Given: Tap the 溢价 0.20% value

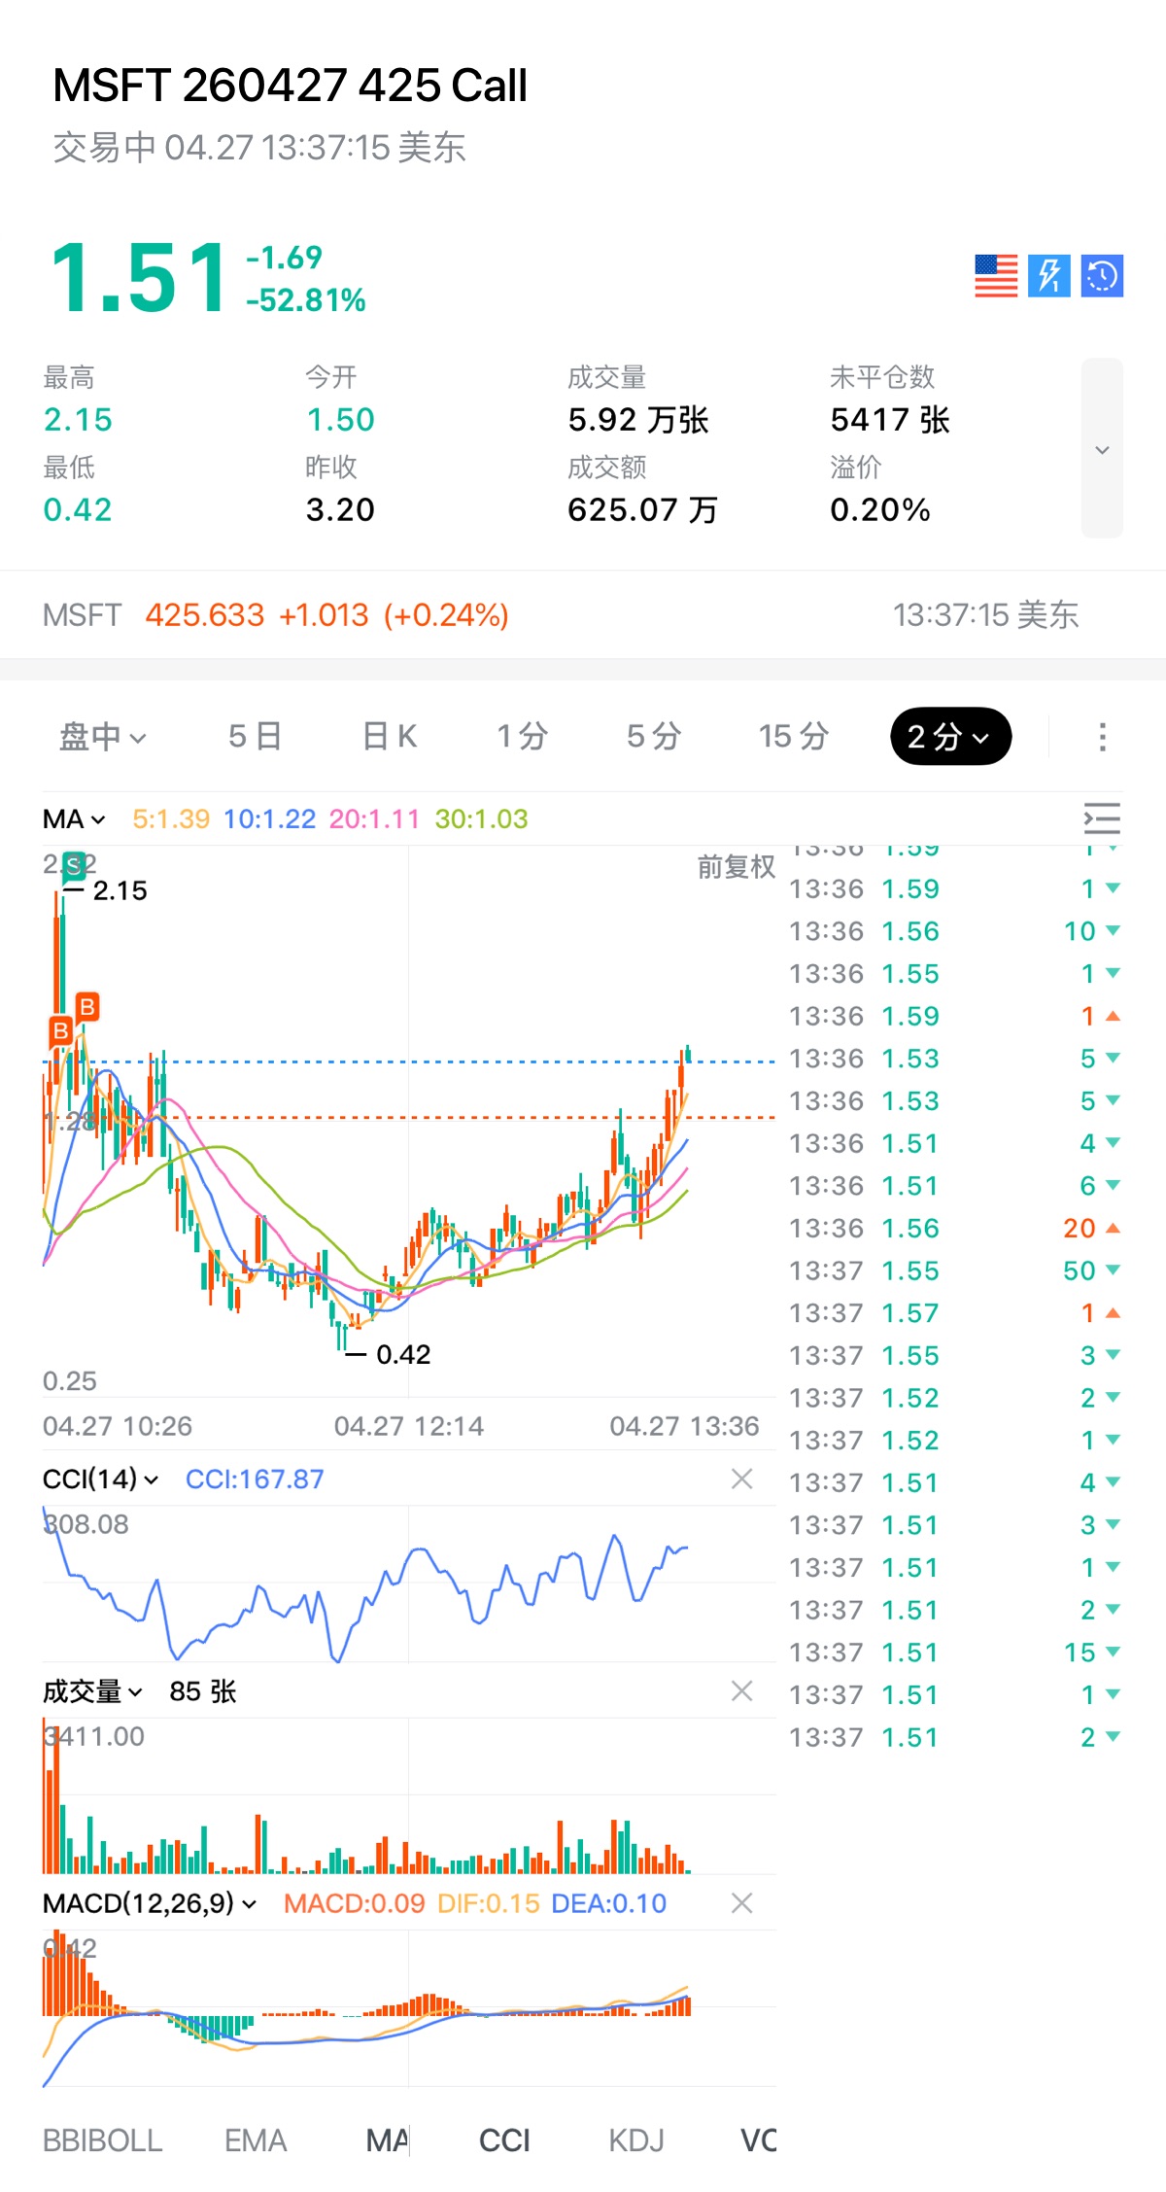Looking at the screenshot, I should point(880,509).
